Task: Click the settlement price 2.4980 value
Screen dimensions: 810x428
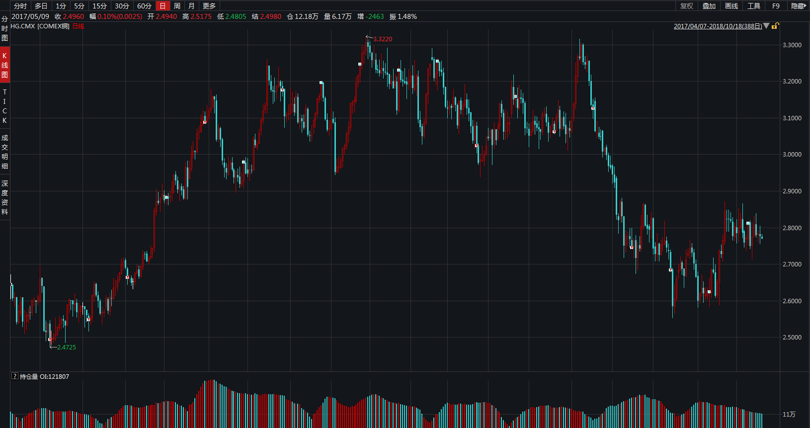Action: pos(270,16)
